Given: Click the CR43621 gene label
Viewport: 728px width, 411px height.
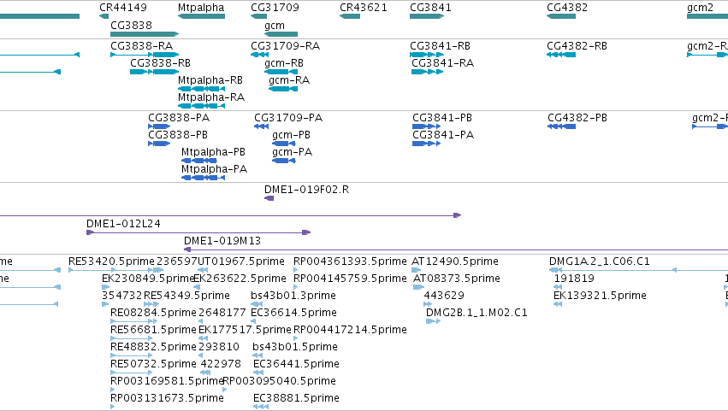Looking at the screenshot, I should (x=363, y=8).
